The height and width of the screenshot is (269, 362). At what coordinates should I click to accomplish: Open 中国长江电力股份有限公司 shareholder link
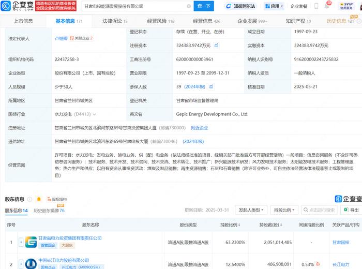pyautogui.click(x=64, y=260)
